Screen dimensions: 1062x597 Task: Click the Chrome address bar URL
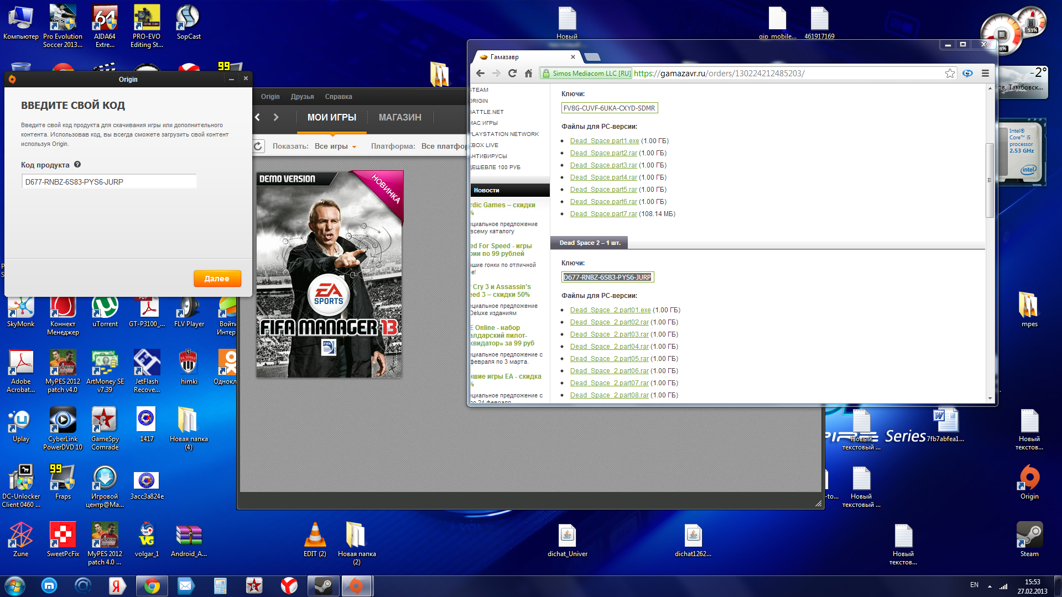[719, 73]
